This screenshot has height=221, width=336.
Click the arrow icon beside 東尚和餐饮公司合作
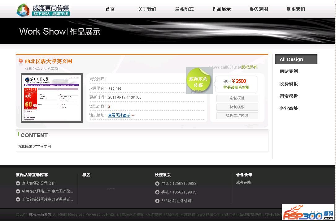click(18, 183)
